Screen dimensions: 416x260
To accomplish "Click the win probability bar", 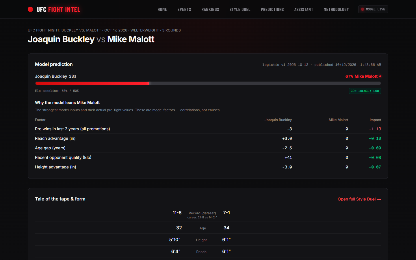I will (208, 83).
